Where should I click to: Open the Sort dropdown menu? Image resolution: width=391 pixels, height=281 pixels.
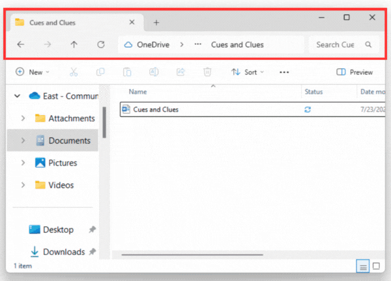tap(248, 72)
